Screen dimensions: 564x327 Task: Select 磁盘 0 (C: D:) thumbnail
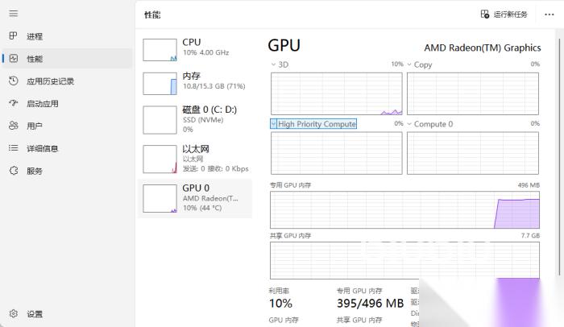160,120
